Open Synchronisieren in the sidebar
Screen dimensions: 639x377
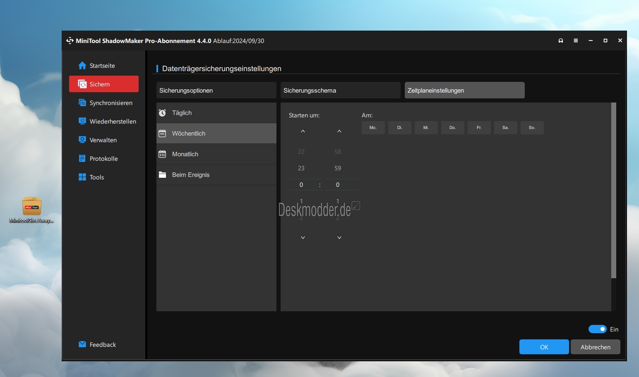104,103
